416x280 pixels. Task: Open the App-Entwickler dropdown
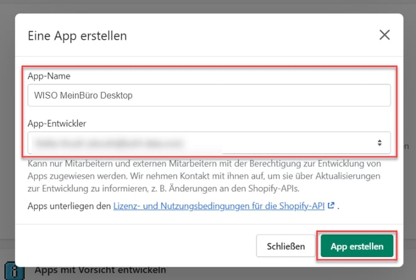point(209,143)
